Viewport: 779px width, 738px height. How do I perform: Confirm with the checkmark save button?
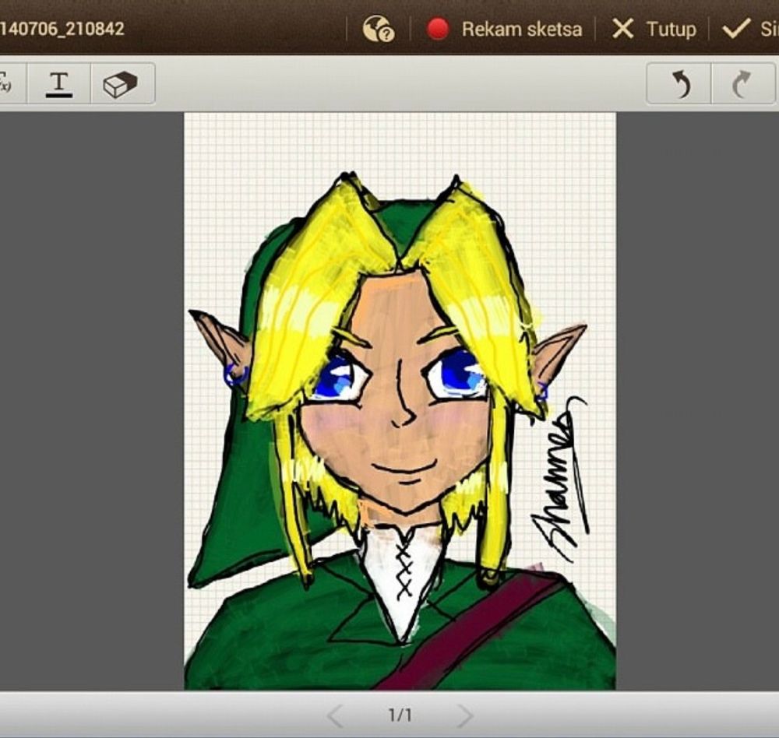[750, 29]
